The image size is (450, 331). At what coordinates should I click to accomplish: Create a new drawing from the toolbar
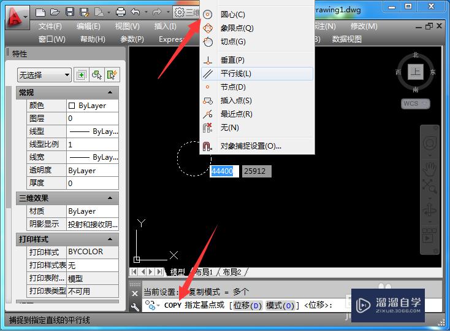coord(40,12)
